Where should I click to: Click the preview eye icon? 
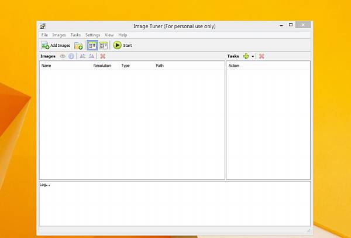[63, 56]
